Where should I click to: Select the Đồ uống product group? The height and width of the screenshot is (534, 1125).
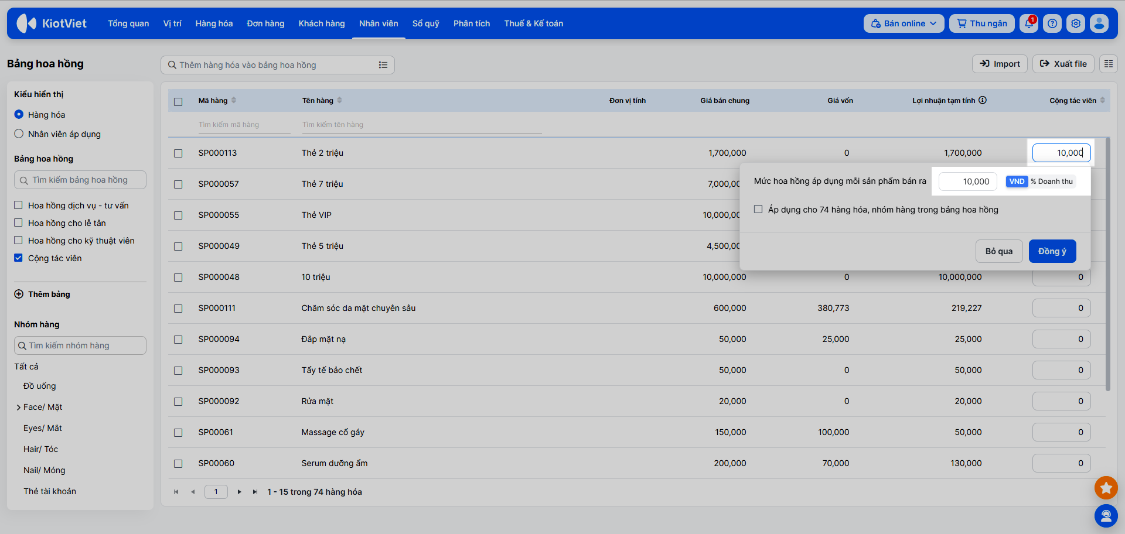coord(40,386)
